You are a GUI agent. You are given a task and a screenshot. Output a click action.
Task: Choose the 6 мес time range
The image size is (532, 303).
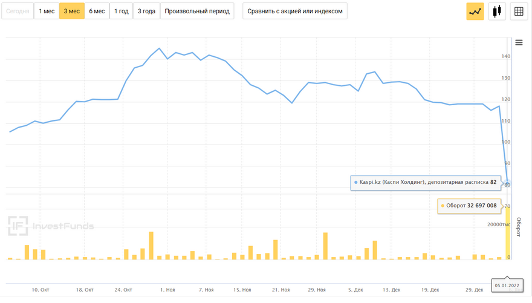(x=97, y=11)
